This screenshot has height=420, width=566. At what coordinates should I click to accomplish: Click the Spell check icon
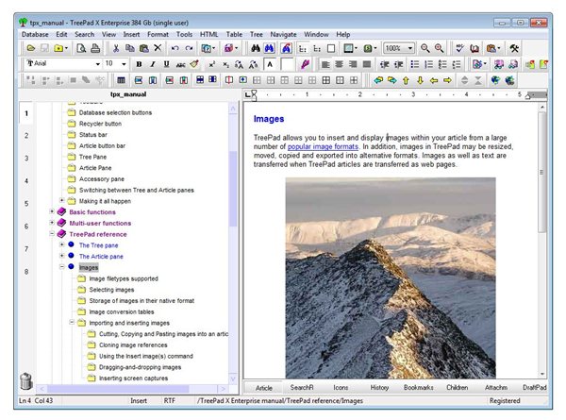(x=459, y=48)
